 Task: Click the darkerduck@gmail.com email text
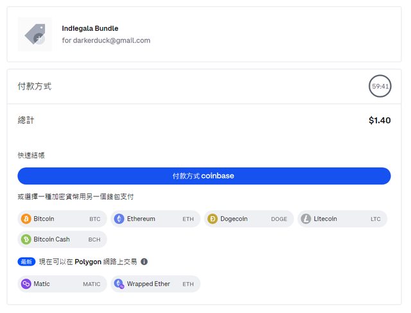pyautogui.click(x=106, y=40)
